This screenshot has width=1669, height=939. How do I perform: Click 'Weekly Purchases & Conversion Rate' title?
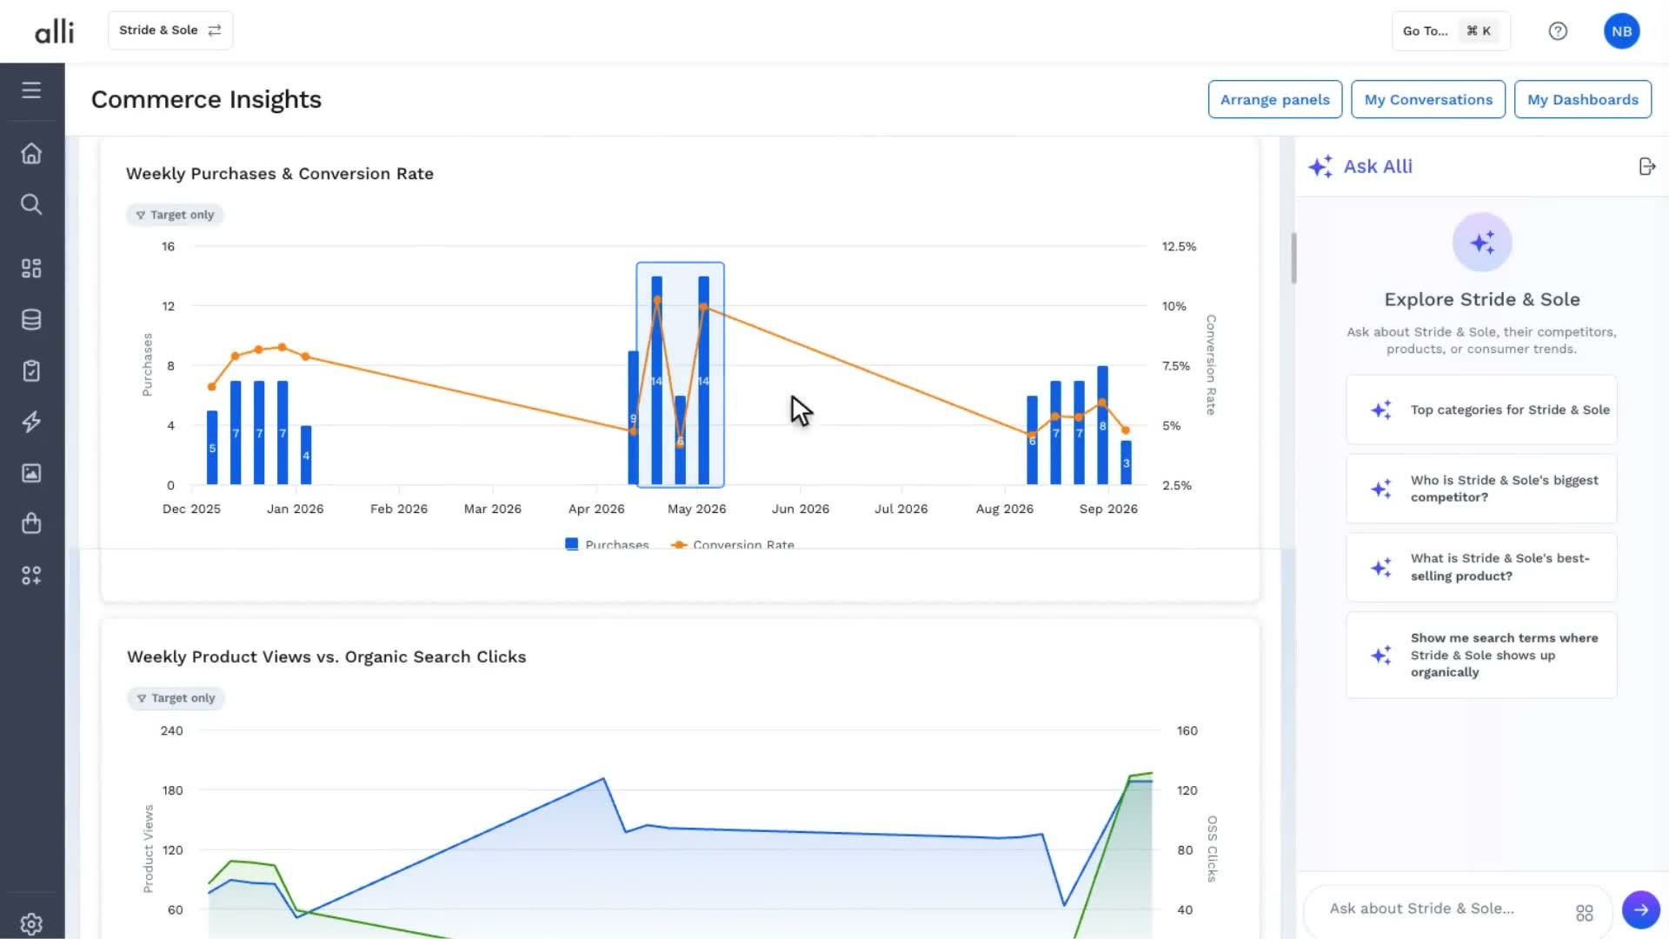(280, 174)
